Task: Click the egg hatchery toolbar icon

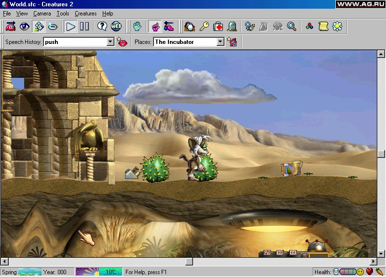Action: point(190,27)
